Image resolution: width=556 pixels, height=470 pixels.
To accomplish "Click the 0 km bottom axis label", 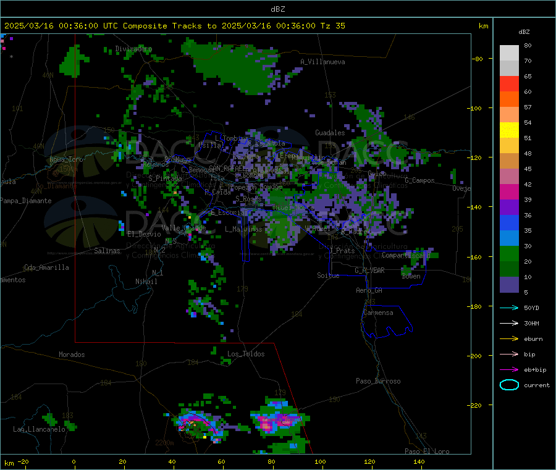I will click(x=74, y=461).
